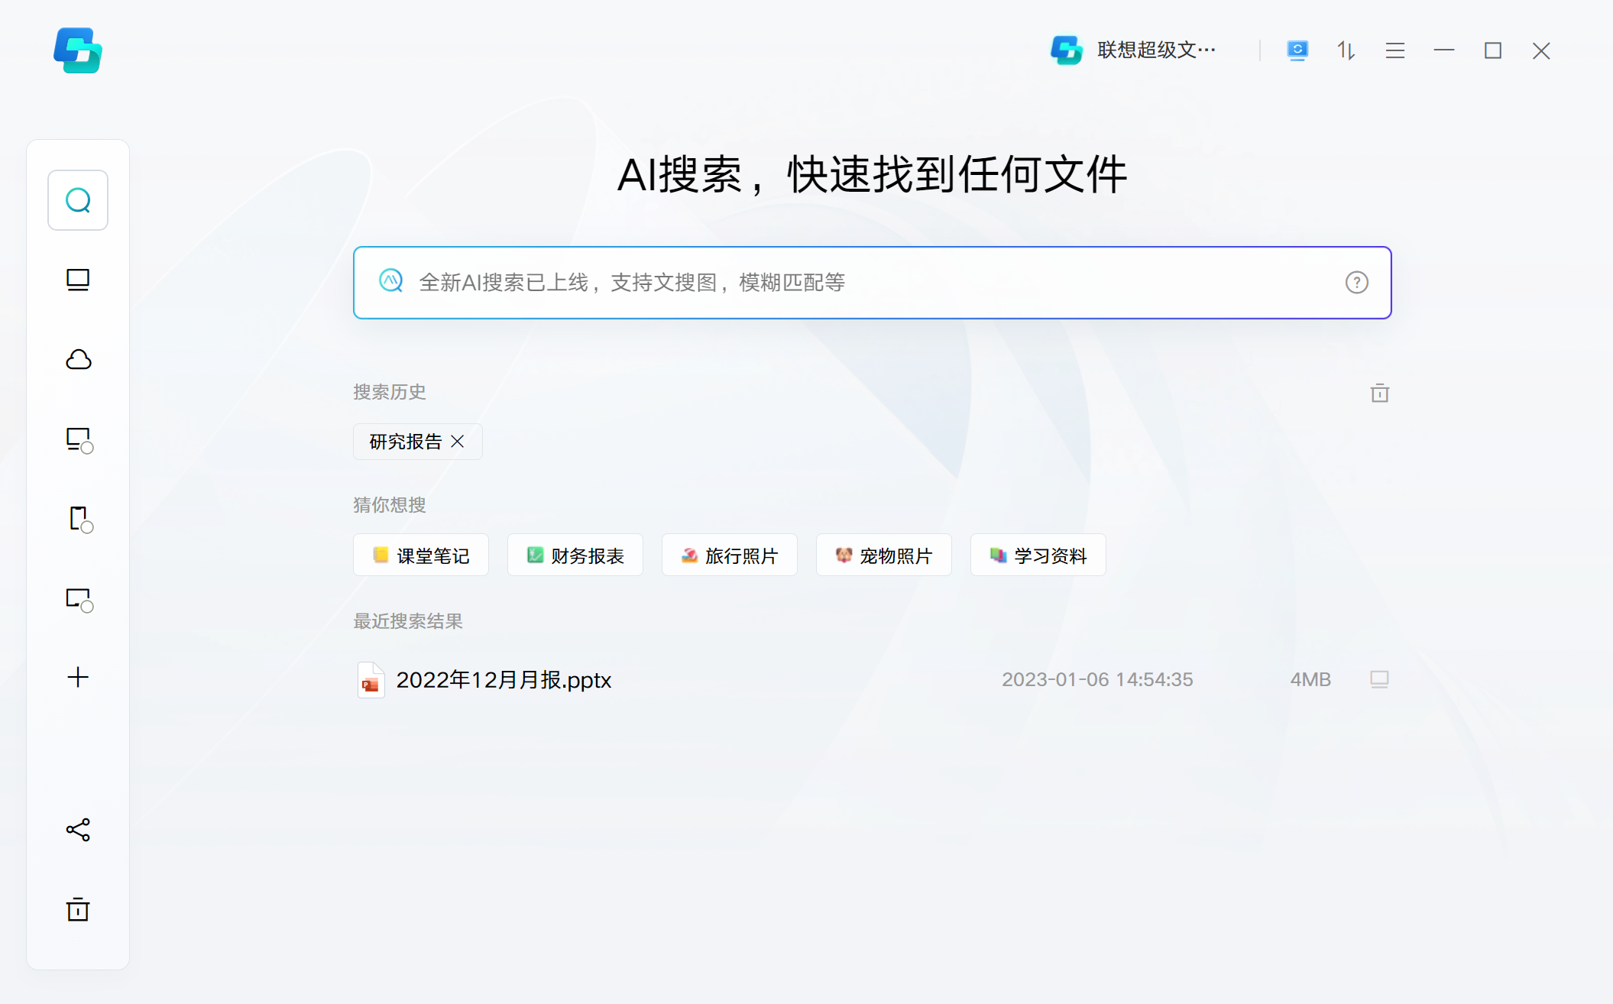
Task: Search the 宠物照片 suggestion chip
Action: pyautogui.click(x=883, y=555)
